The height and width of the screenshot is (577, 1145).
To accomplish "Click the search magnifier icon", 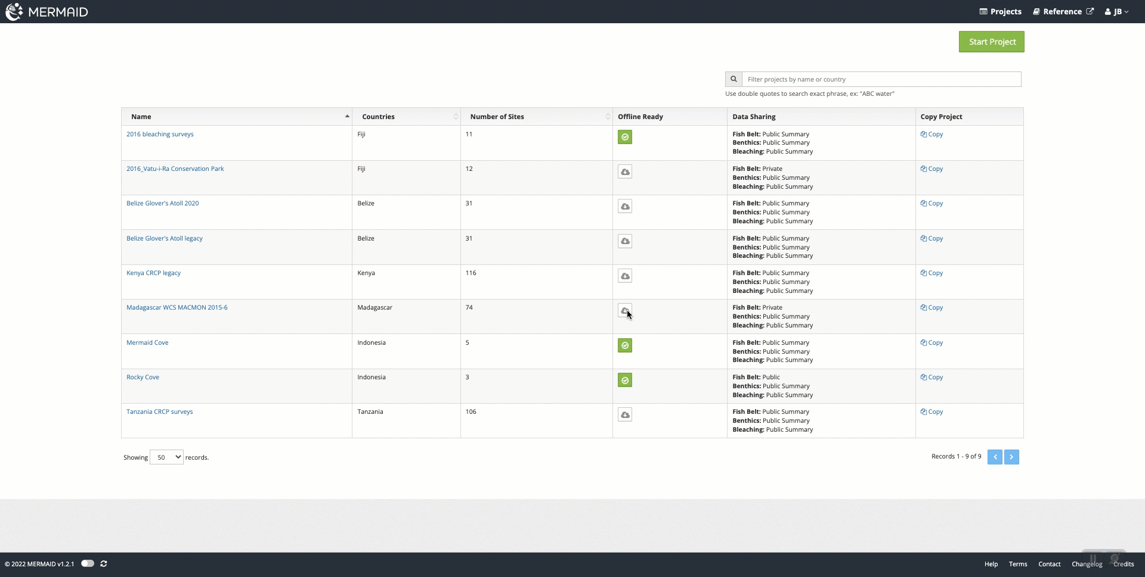I will click(734, 79).
